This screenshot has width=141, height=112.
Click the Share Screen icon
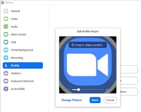(x=6, y=34)
